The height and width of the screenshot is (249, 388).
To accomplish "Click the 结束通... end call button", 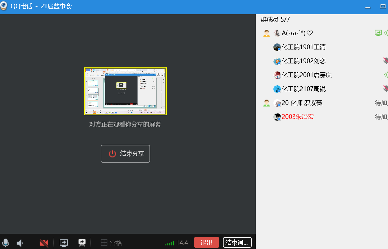I will [x=237, y=242].
